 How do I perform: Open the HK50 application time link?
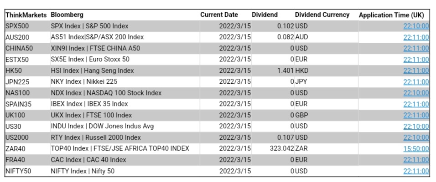click(x=416, y=71)
